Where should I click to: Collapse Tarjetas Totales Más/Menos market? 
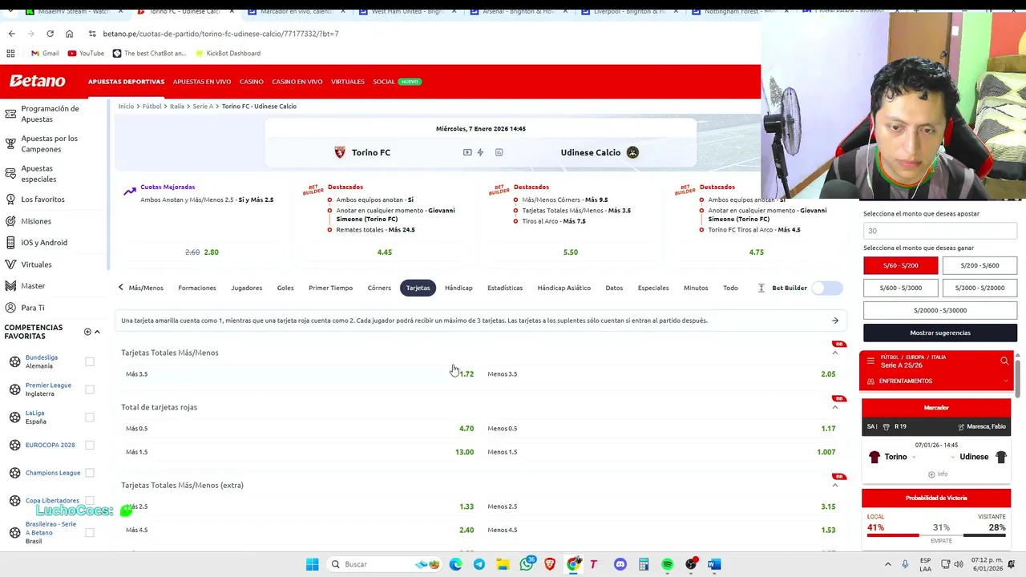(834, 353)
